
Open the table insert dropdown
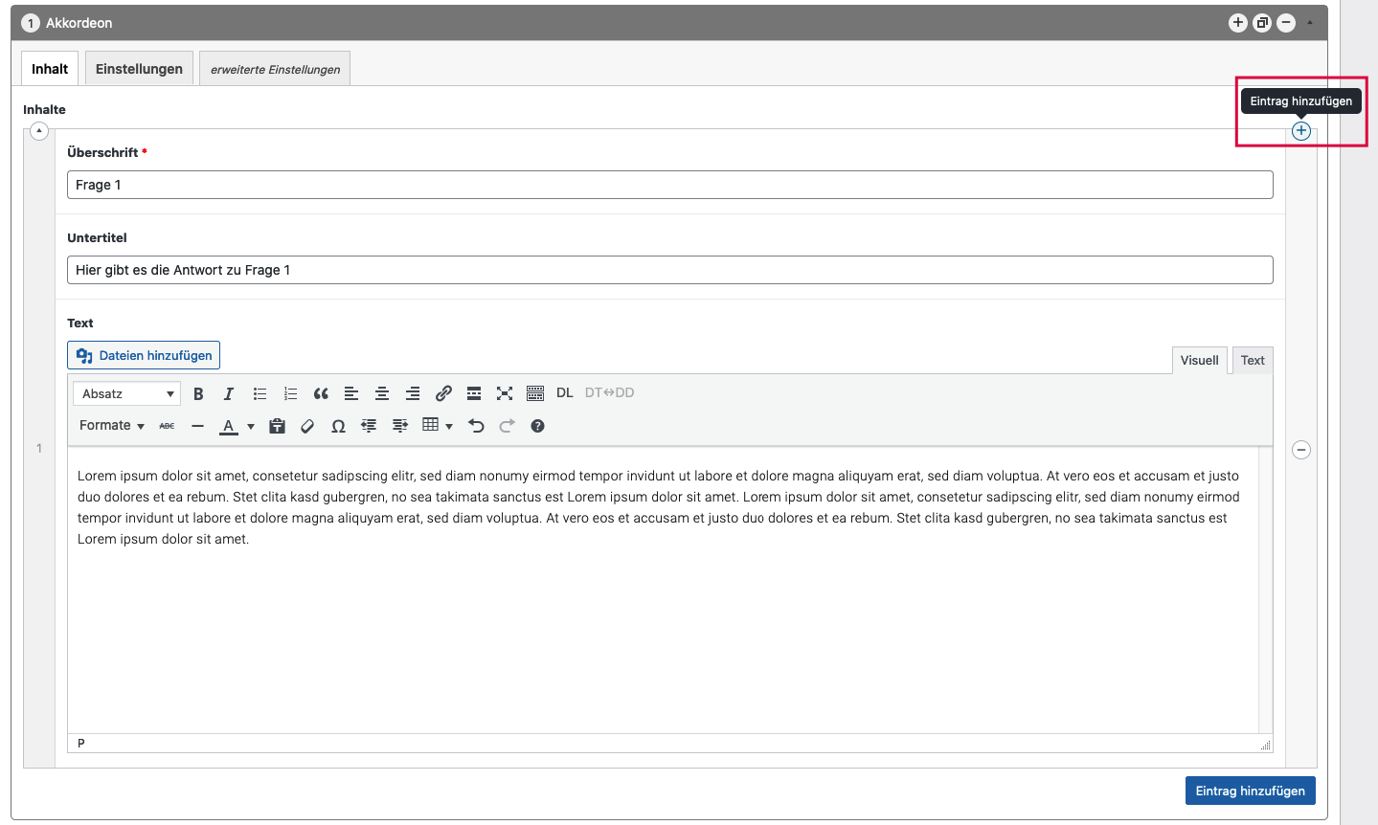click(x=437, y=426)
